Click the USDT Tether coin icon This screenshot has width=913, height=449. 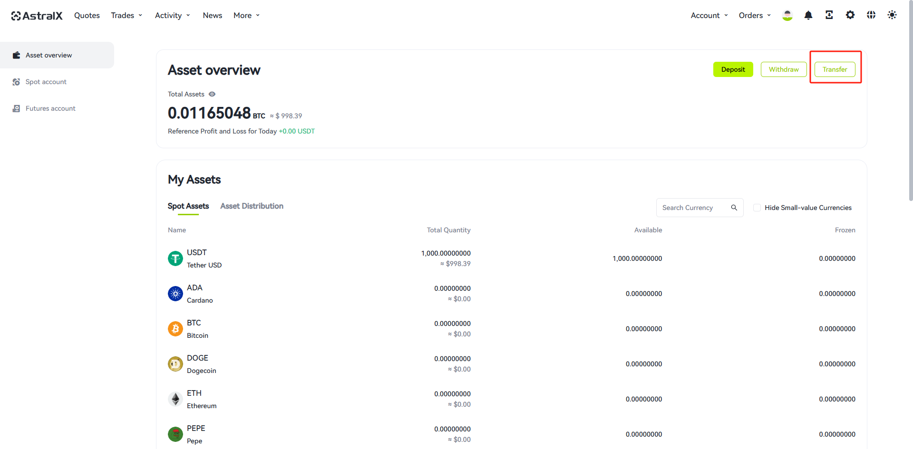(x=175, y=258)
